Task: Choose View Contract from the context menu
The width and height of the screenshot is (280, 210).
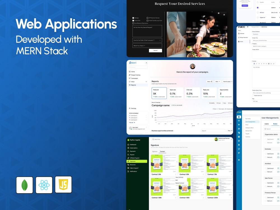Action: [x=179, y=177]
